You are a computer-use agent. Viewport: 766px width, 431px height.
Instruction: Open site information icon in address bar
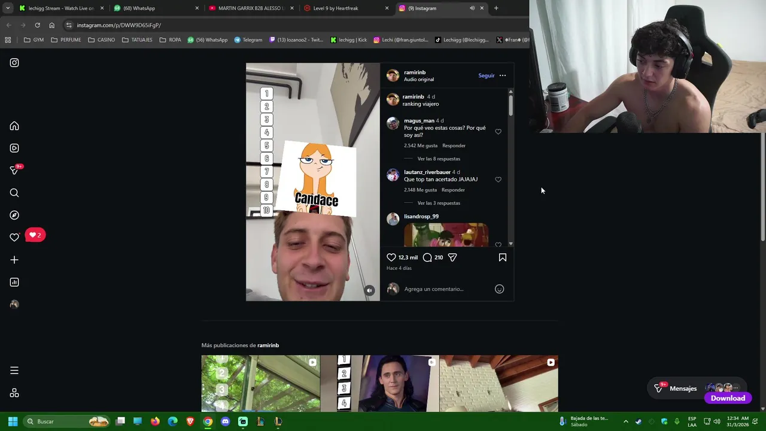[69, 25]
